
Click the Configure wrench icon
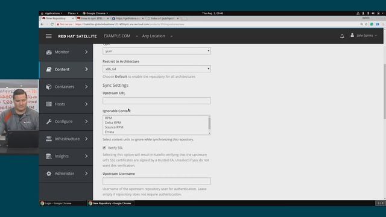tap(49, 122)
